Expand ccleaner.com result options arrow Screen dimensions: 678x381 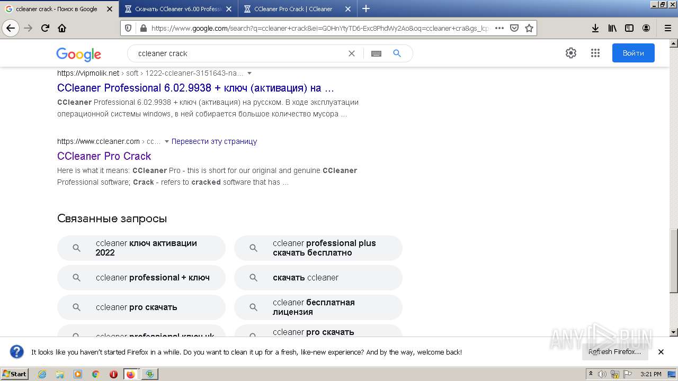167,141
